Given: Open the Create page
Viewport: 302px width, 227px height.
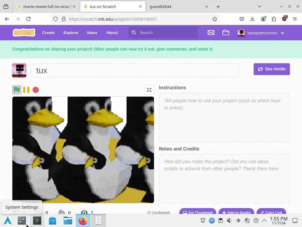Looking at the screenshot, I should coord(48,33).
